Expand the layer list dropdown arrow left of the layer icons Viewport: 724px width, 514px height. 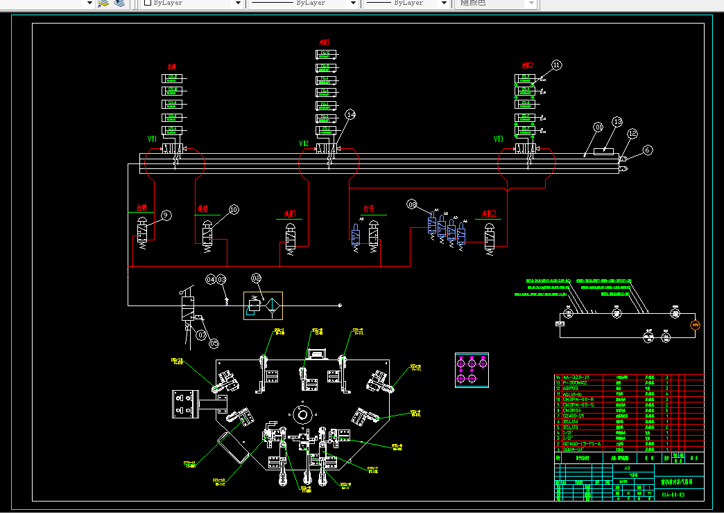89,3
